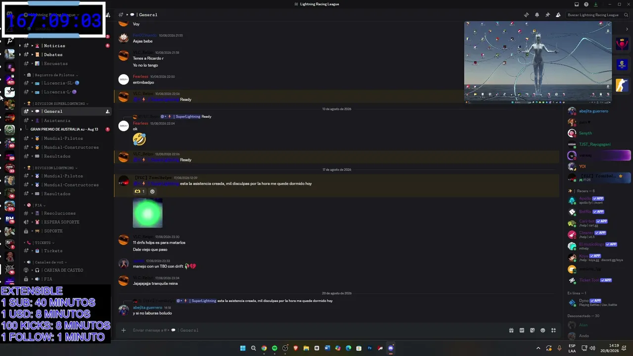Open the Help question mark icon

[x=586, y=4]
